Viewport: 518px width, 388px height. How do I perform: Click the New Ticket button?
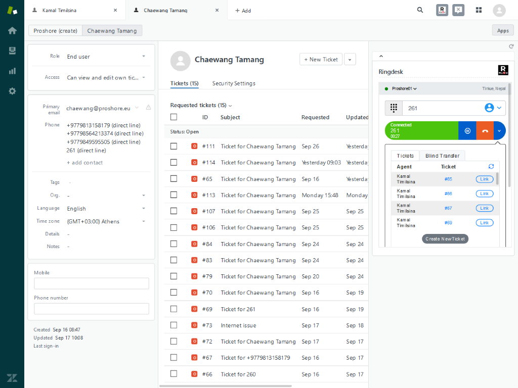coord(321,59)
